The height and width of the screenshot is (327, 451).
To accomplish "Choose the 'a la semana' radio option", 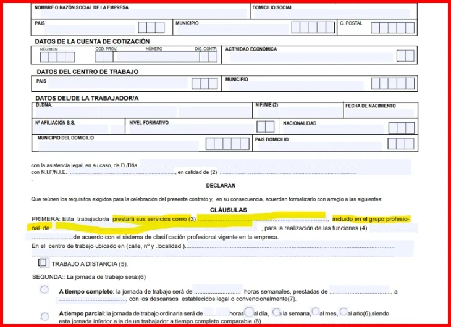I will [276, 312].
